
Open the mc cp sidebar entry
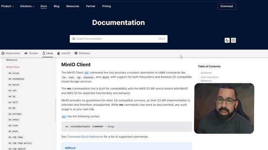pyautogui.click(x=12, y=96)
